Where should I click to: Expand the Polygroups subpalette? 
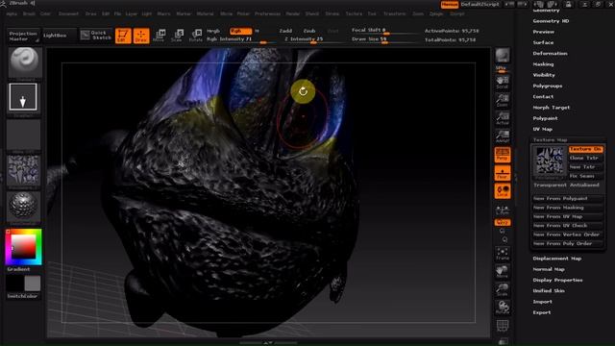pos(548,86)
